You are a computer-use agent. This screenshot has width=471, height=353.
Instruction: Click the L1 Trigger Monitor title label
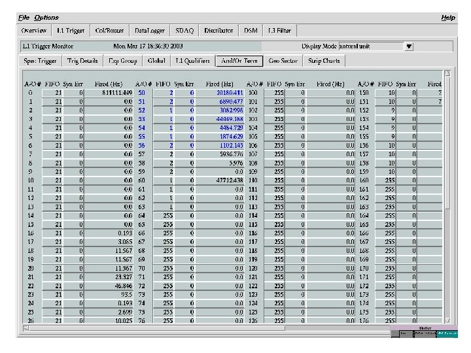tap(48, 46)
